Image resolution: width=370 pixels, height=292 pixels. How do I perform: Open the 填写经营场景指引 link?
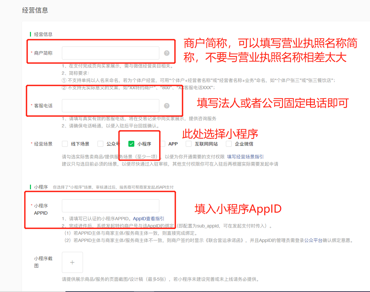[x=245, y=157]
